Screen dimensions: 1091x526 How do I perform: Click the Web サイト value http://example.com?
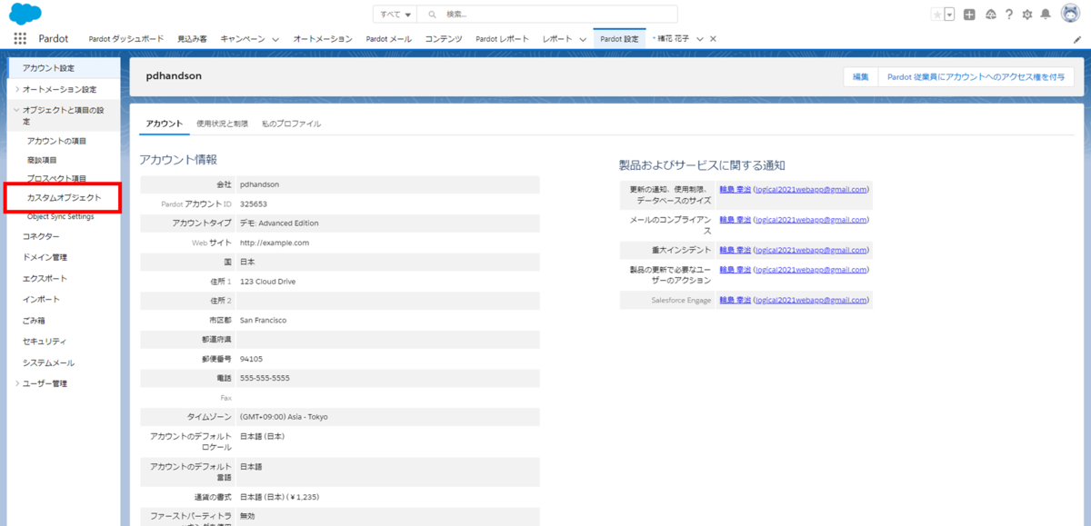click(275, 243)
